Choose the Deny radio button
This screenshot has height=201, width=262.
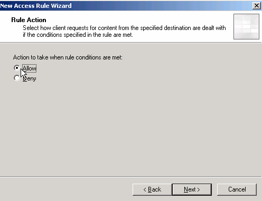(17, 78)
